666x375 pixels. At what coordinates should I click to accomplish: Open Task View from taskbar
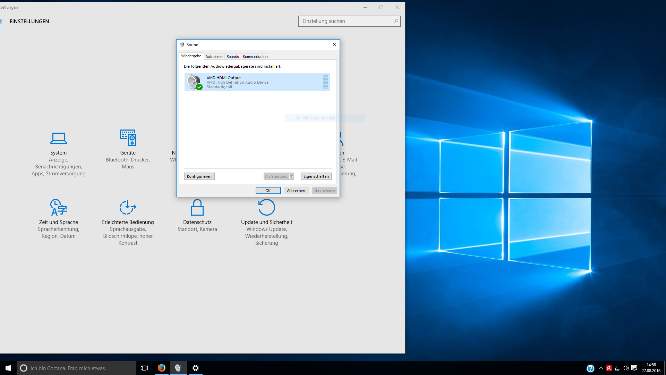coord(144,368)
